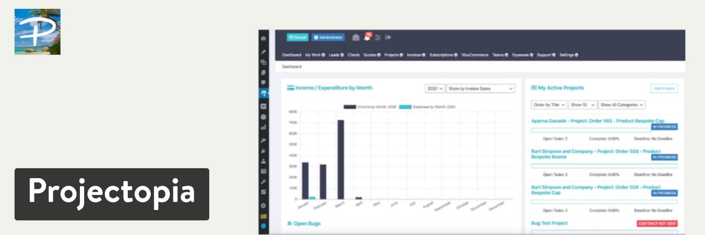Open the Order by Title dropdown
This screenshot has width=705, height=235.
tap(548, 105)
